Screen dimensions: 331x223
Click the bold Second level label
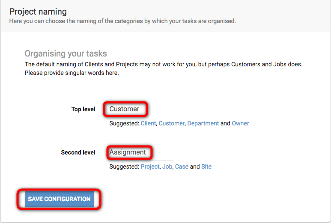click(x=78, y=152)
